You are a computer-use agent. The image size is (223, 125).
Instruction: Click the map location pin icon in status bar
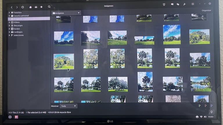(212, 112)
